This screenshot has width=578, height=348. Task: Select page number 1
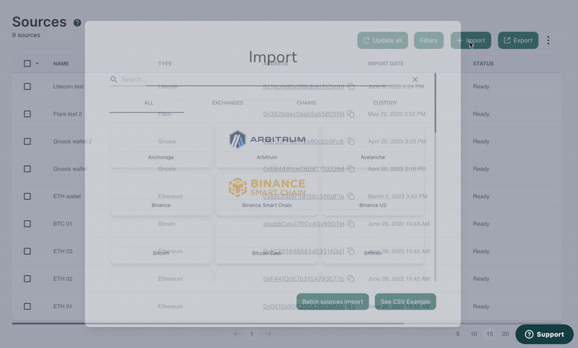pyautogui.click(x=251, y=334)
